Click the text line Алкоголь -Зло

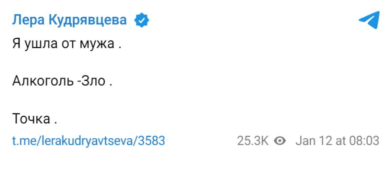[x=62, y=81]
